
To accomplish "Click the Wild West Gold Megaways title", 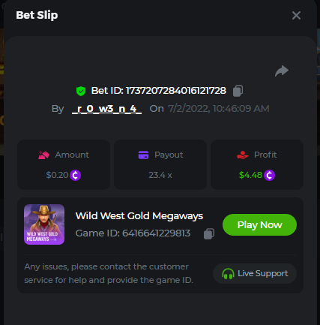I will 139,216.
